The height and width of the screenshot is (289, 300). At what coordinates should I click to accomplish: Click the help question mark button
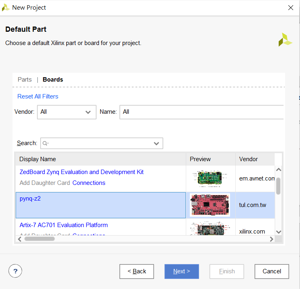pos(15,271)
